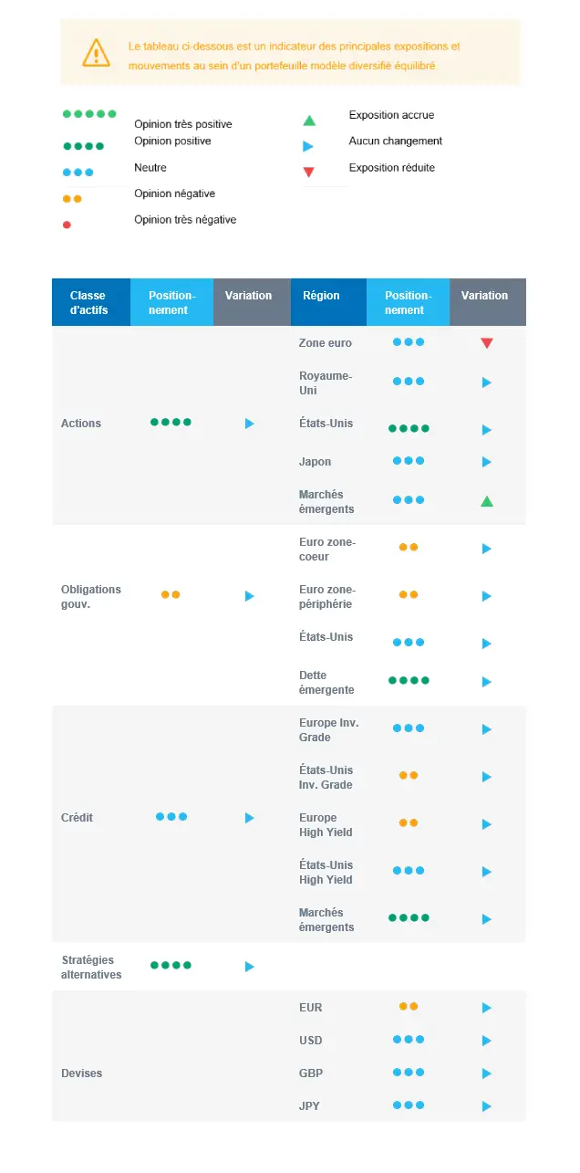Click the green up triangle in legend
The height and width of the screenshot is (1173, 580).
(x=309, y=120)
